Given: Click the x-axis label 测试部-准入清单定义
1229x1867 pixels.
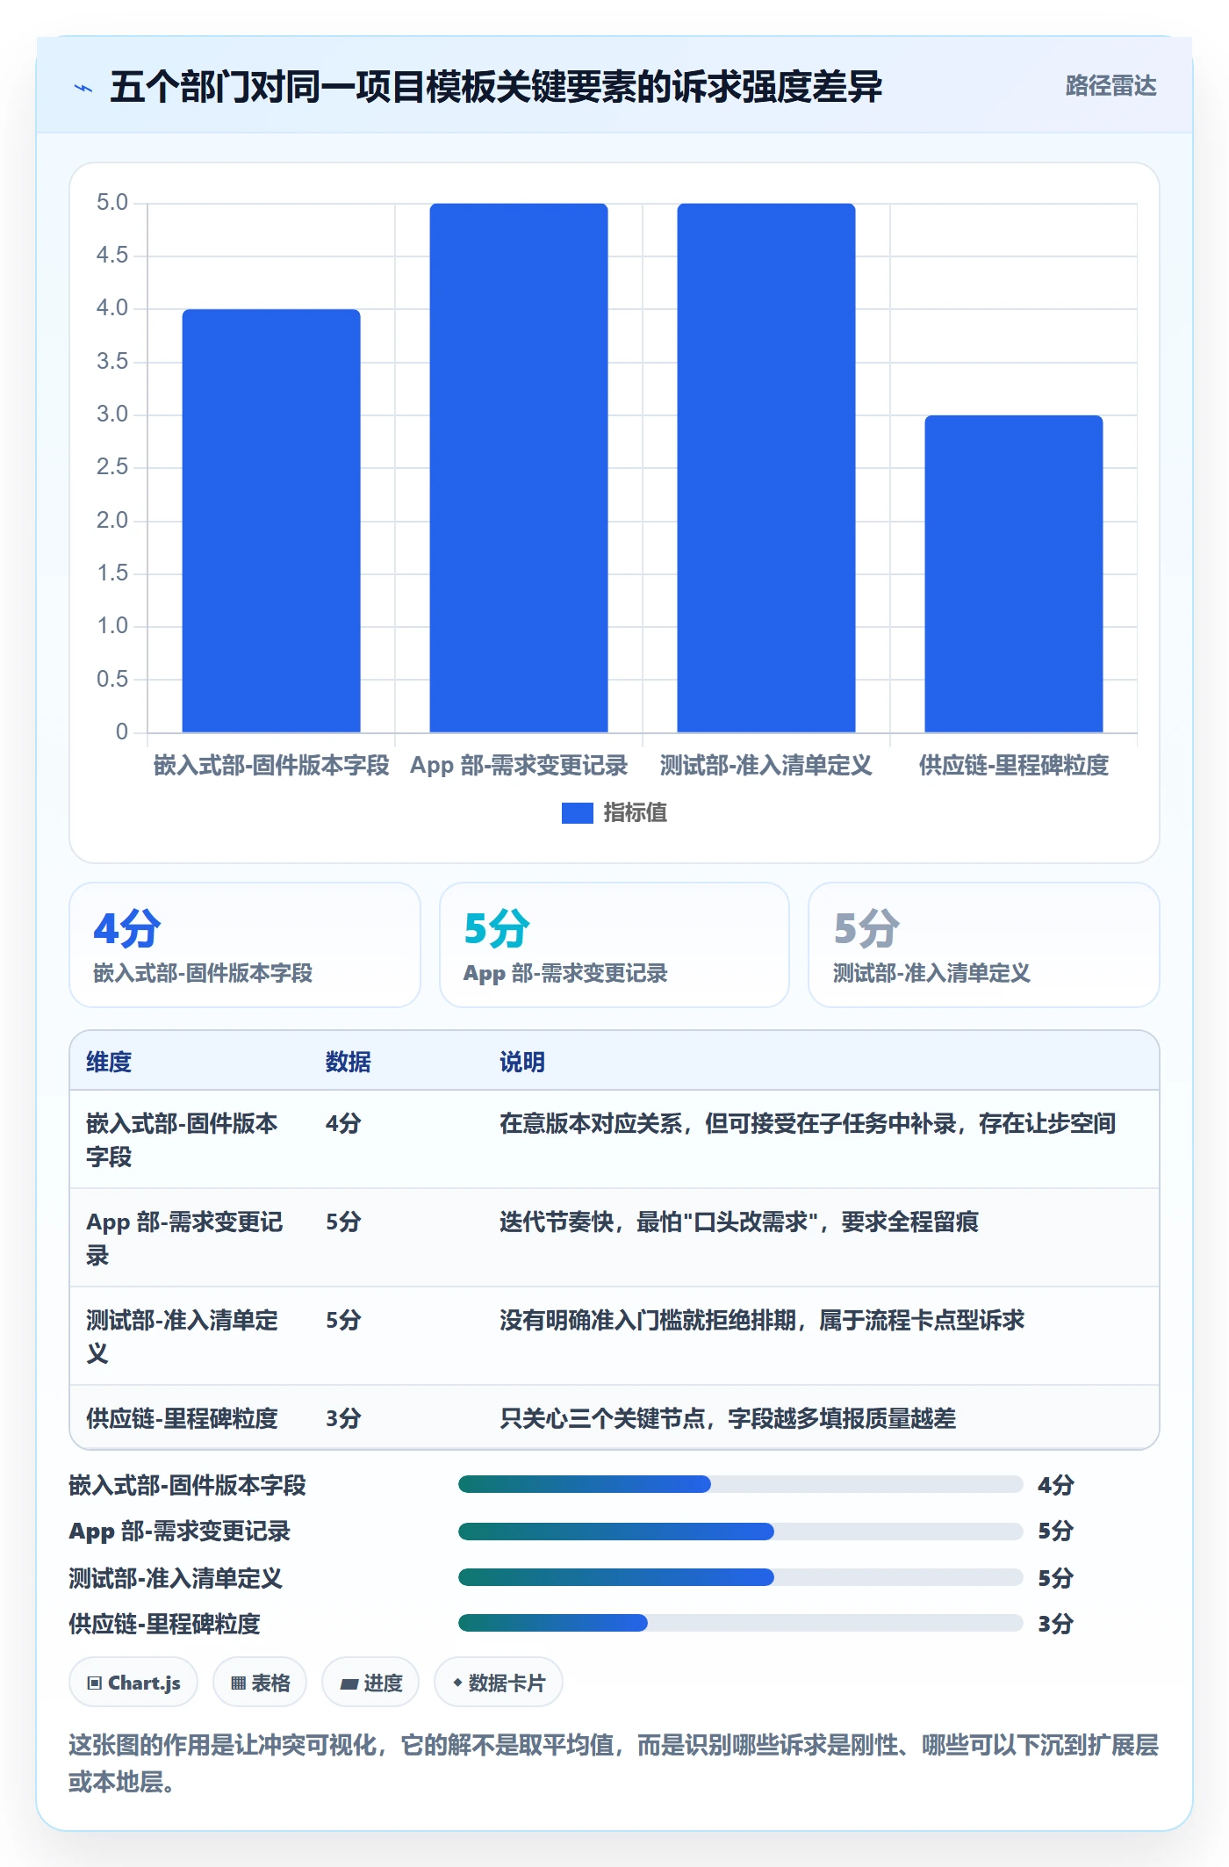Looking at the screenshot, I should [766, 766].
